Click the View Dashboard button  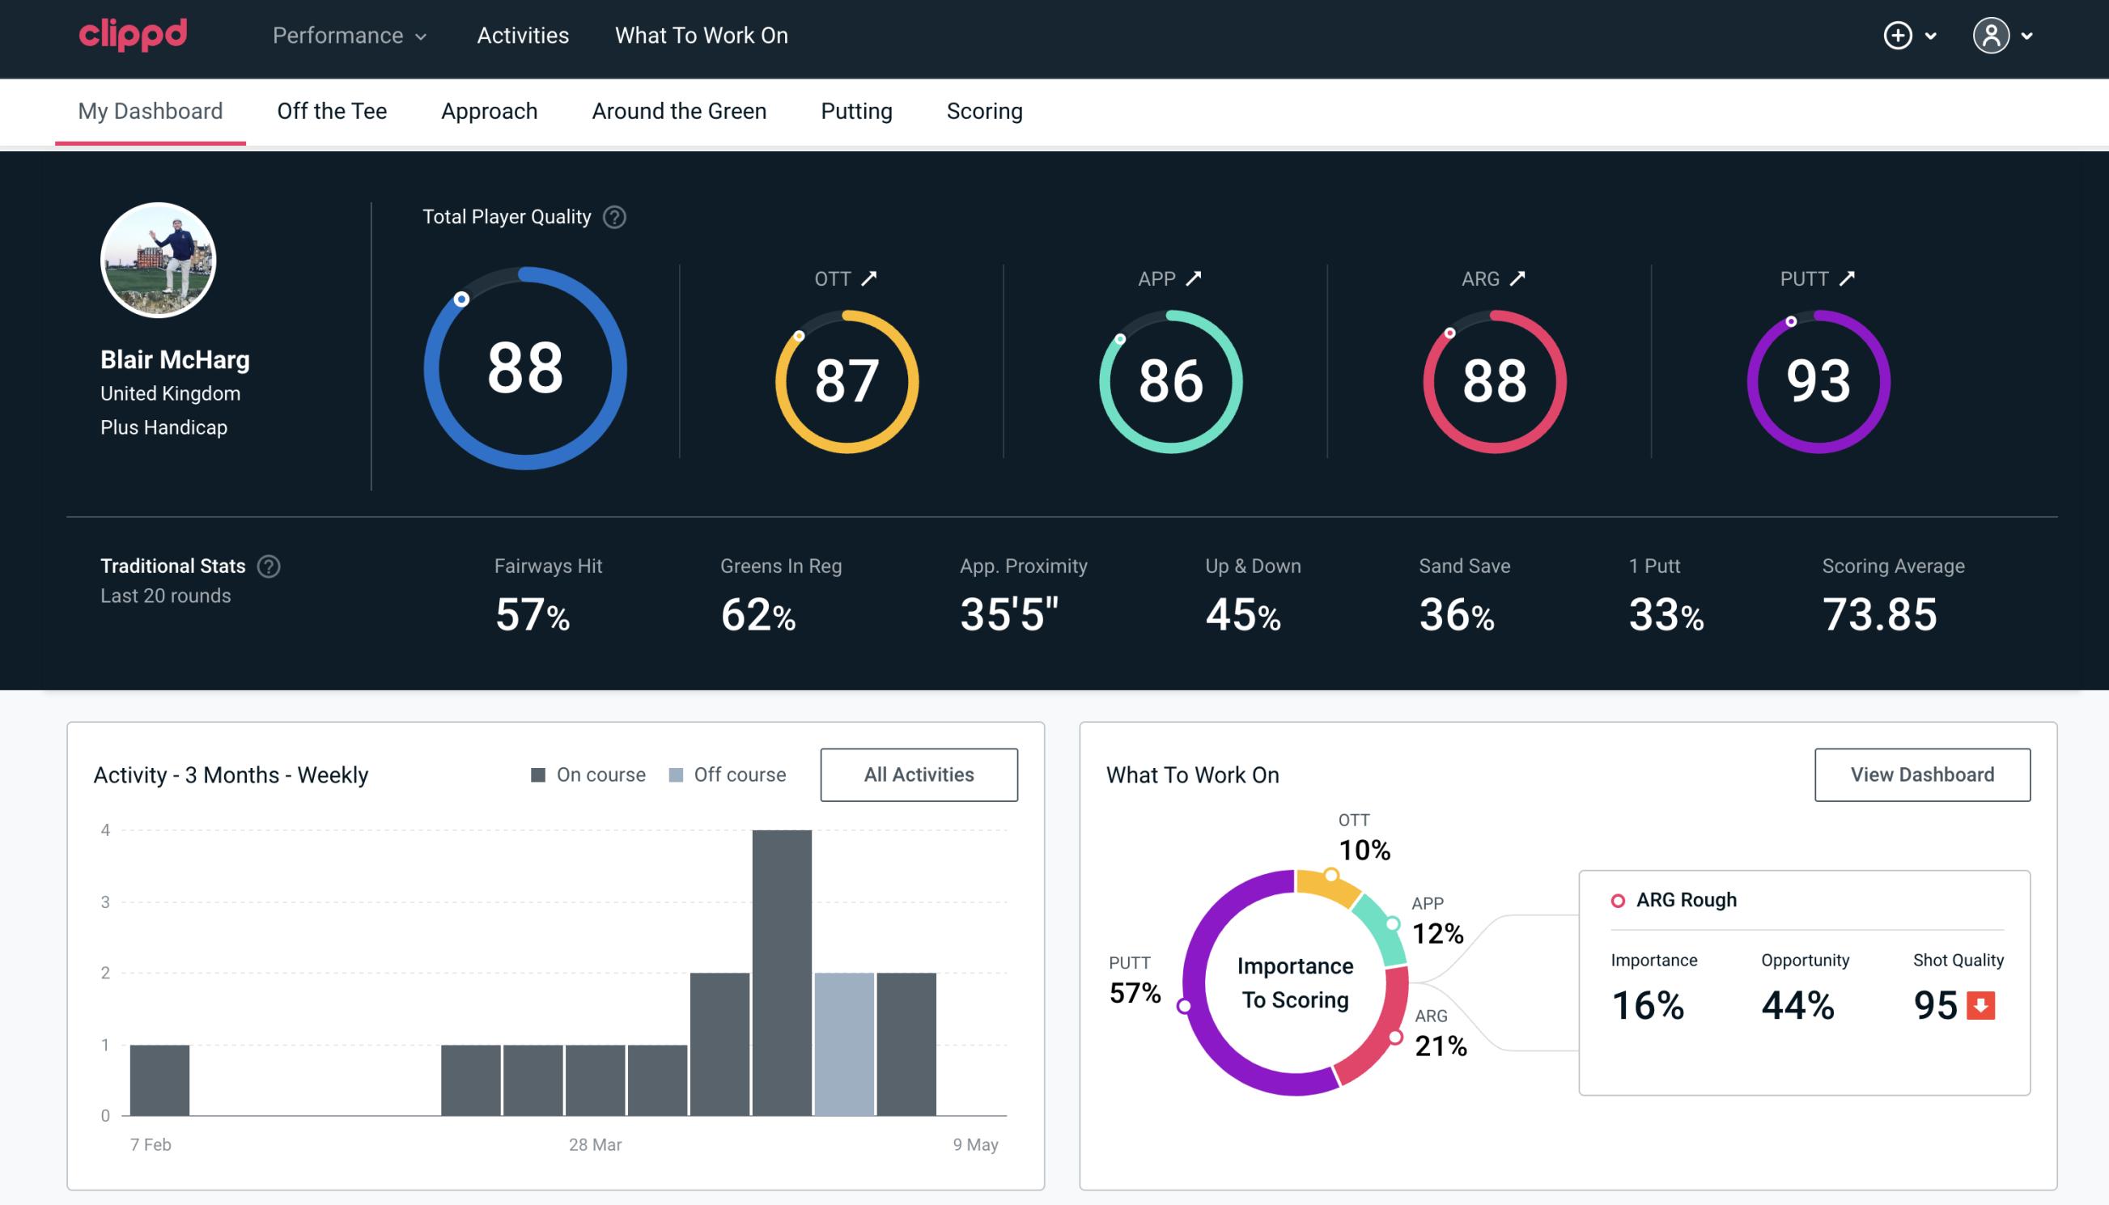pos(1922,774)
